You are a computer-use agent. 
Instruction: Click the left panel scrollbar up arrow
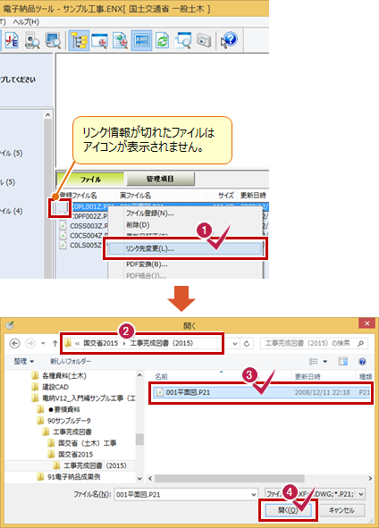coord(48,115)
